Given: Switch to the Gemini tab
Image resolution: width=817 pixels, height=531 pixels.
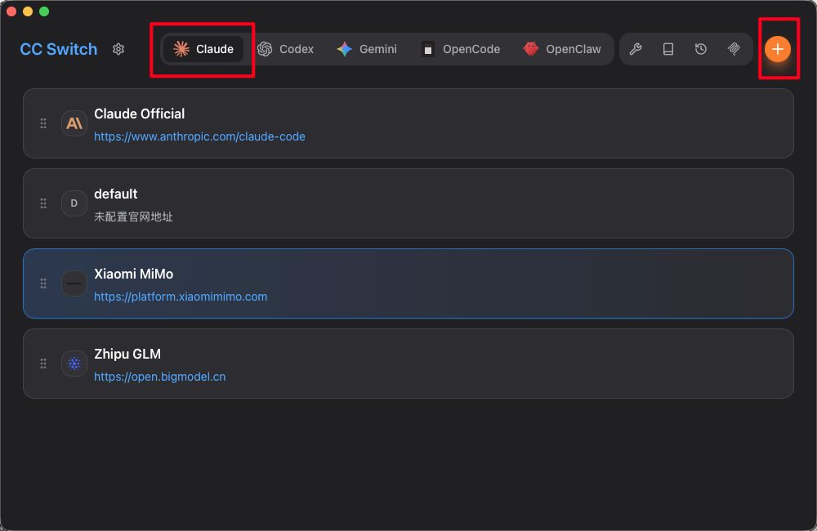Looking at the screenshot, I should click(x=367, y=49).
